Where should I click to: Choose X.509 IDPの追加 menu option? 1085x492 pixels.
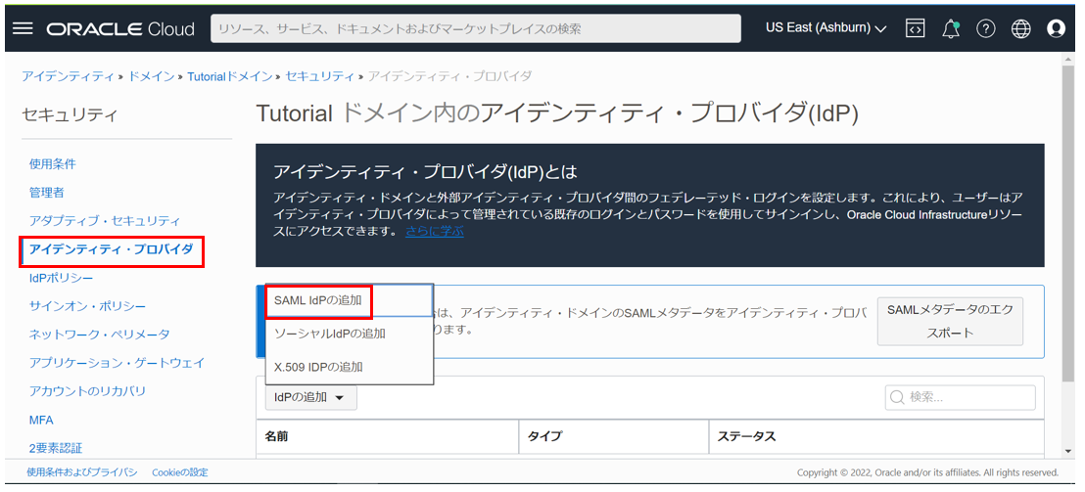point(318,367)
